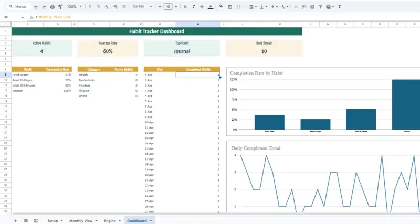Open the all sheets list icon
Image resolution: width=420 pixels, height=224 pixels.
click(x=26, y=221)
